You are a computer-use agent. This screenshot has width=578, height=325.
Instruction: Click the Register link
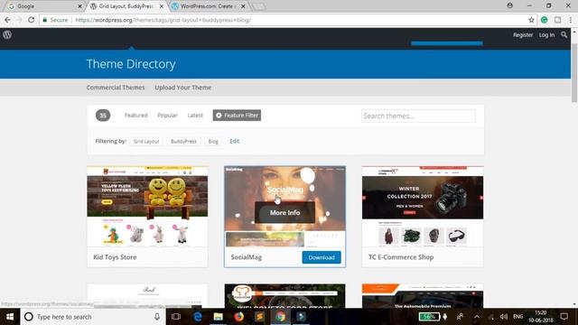523,35
